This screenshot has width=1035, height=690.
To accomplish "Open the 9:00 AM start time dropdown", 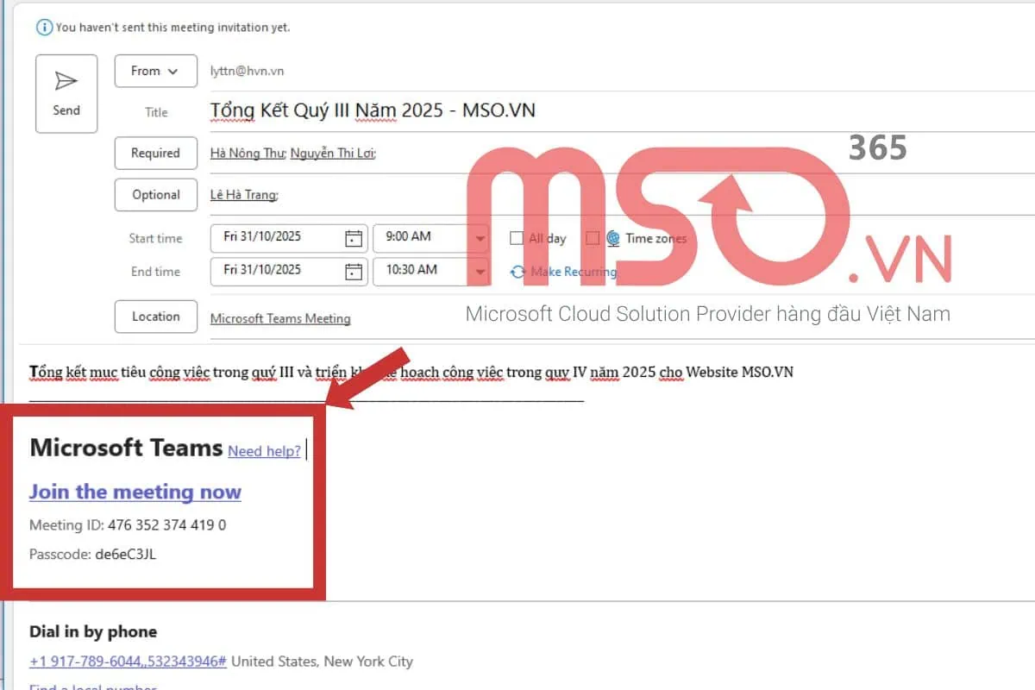I will click(480, 238).
